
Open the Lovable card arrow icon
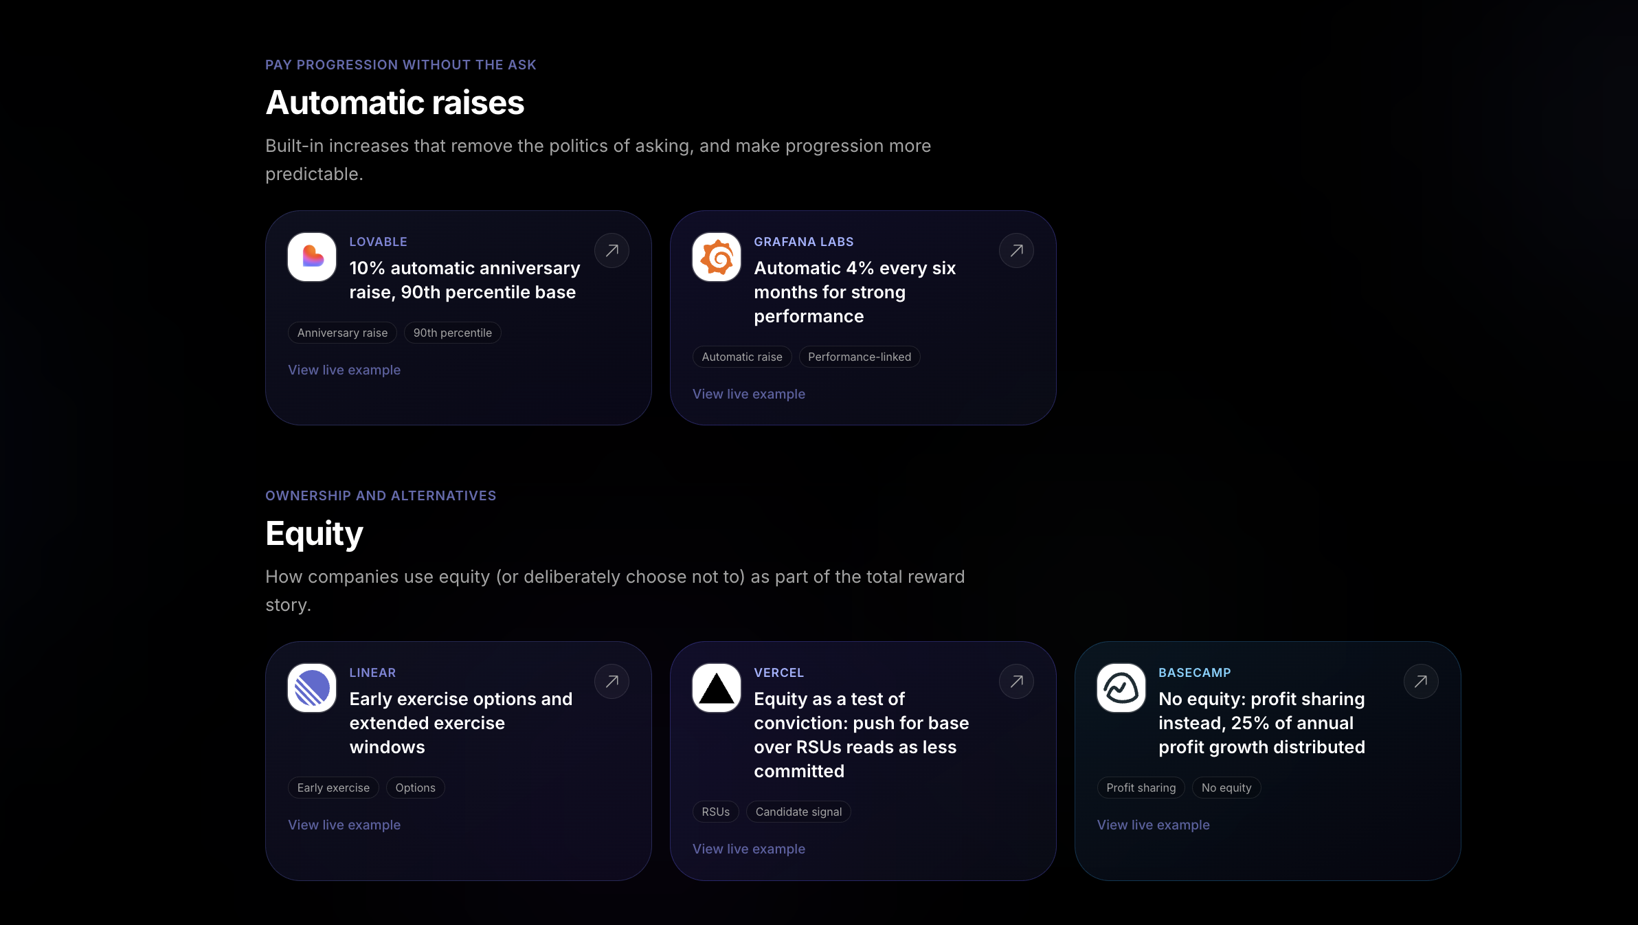[x=612, y=251]
